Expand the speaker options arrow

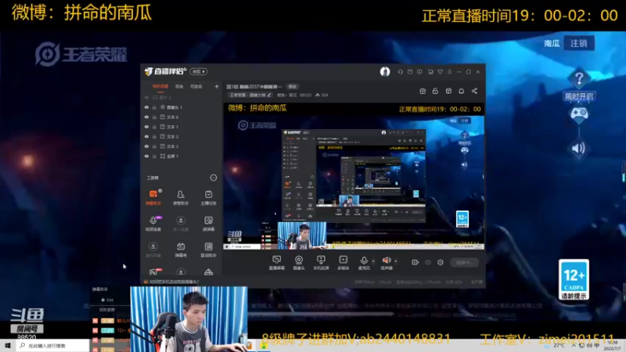point(396,261)
